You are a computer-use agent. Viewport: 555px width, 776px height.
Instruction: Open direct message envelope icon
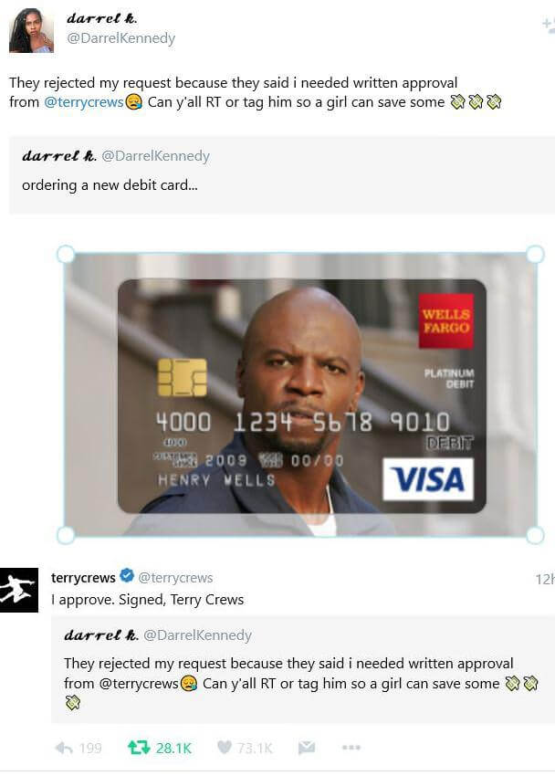307,748
